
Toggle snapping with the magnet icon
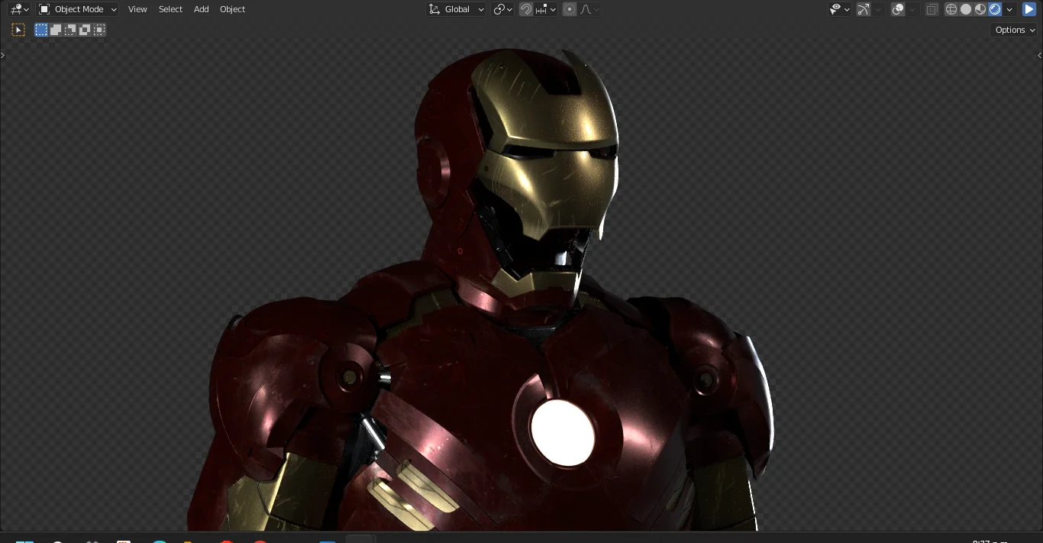click(526, 9)
